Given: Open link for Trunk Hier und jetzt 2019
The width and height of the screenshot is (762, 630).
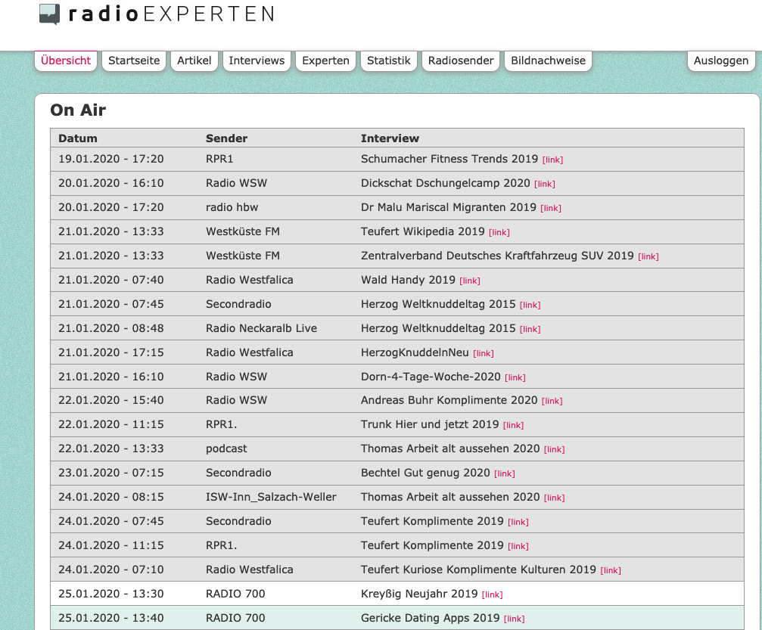Looking at the screenshot, I should point(513,426).
